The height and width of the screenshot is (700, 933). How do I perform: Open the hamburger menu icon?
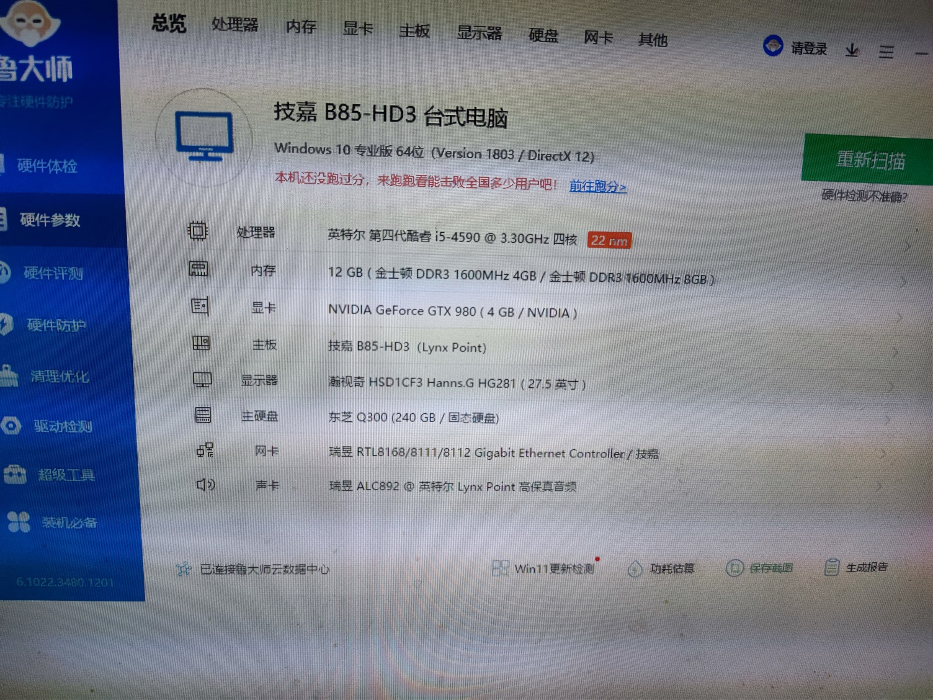pos(886,52)
